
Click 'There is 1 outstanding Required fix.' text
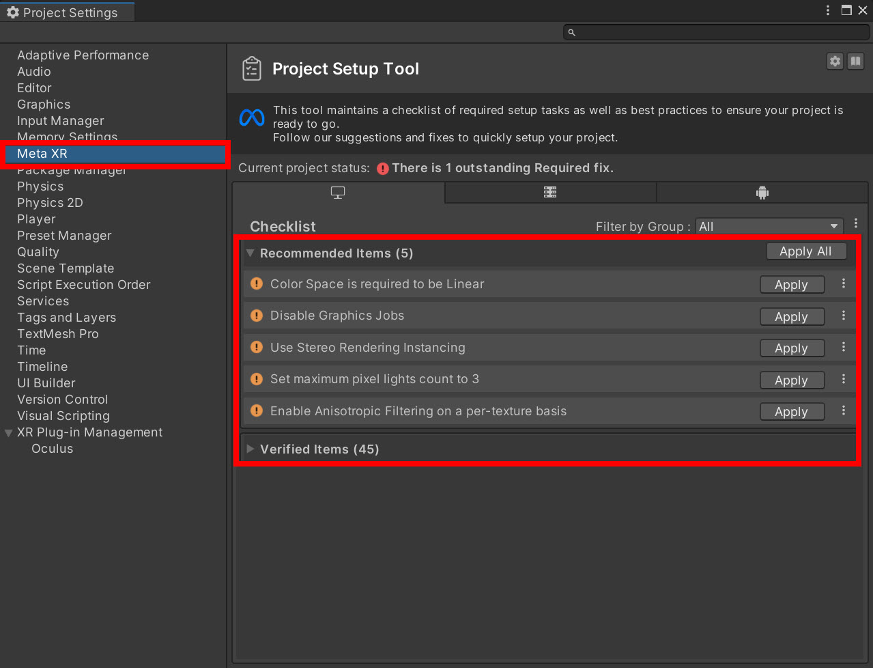coord(503,168)
